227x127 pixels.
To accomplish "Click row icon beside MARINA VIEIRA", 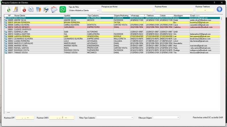I will pos(6,46).
